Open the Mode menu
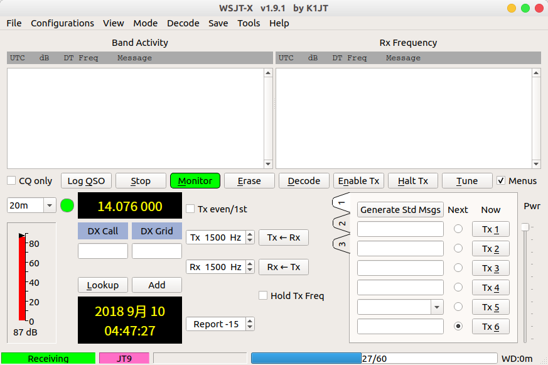The height and width of the screenshot is (365, 548). pos(146,23)
